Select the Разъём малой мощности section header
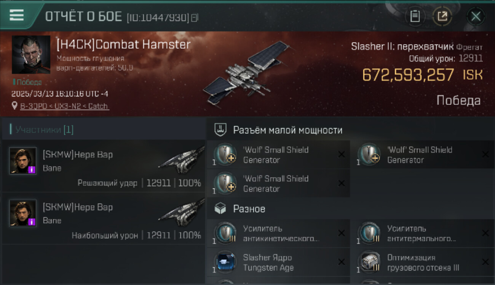 pos(350,130)
